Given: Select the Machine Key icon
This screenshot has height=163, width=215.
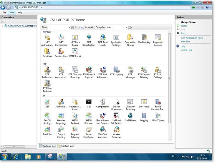Looking at the screenshot, I should click(x=144, y=39).
